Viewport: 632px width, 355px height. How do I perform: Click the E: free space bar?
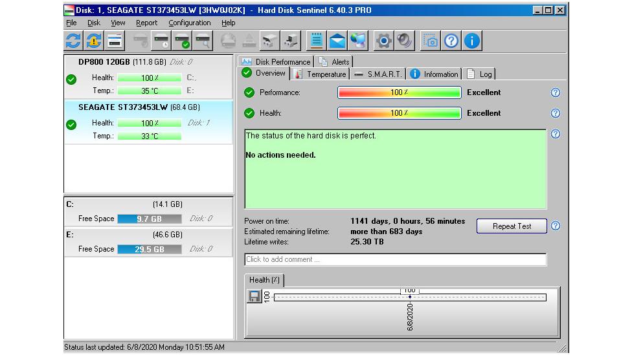tap(150, 249)
